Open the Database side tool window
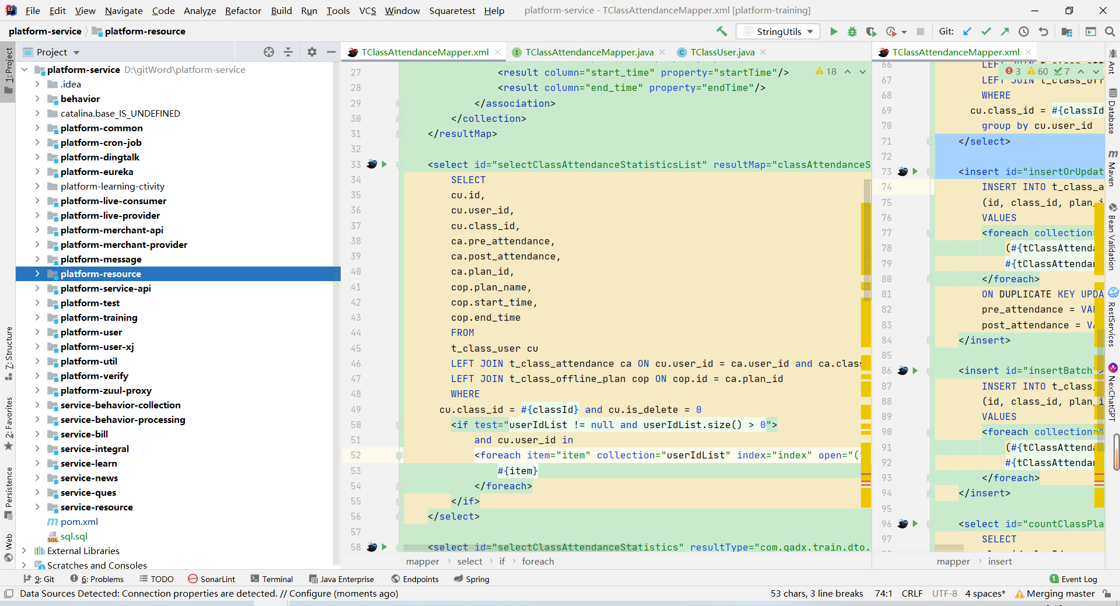 (x=1112, y=111)
